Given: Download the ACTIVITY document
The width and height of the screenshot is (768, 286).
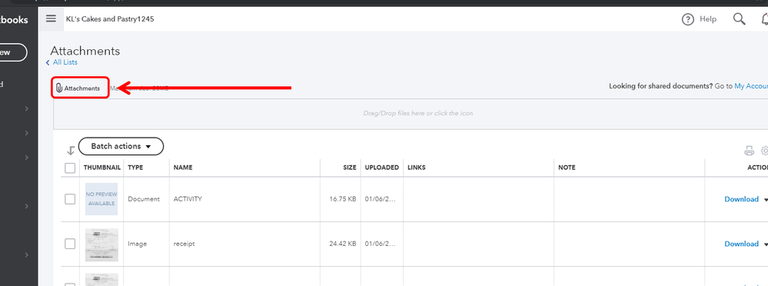Looking at the screenshot, I should click(x=742, y=199).
